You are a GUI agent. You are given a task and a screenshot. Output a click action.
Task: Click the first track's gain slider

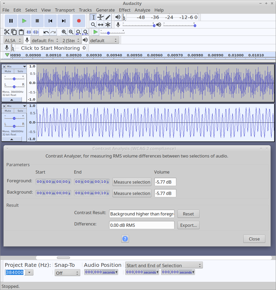coord(14,79)
